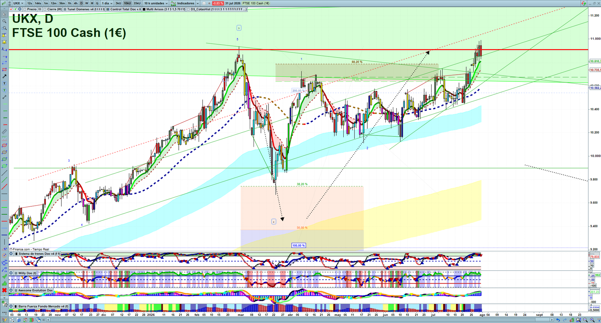Open the chat bubbles icon in bottom bar
The image size is (601, 323).
(x=19, y=320)
